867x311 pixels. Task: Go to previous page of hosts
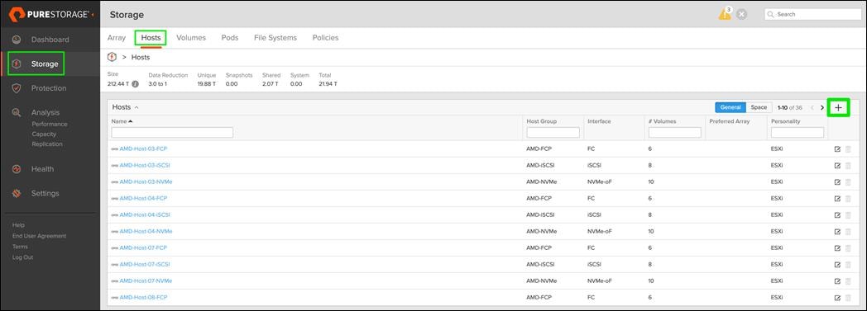pyautogui.click(x=812, y=107)
